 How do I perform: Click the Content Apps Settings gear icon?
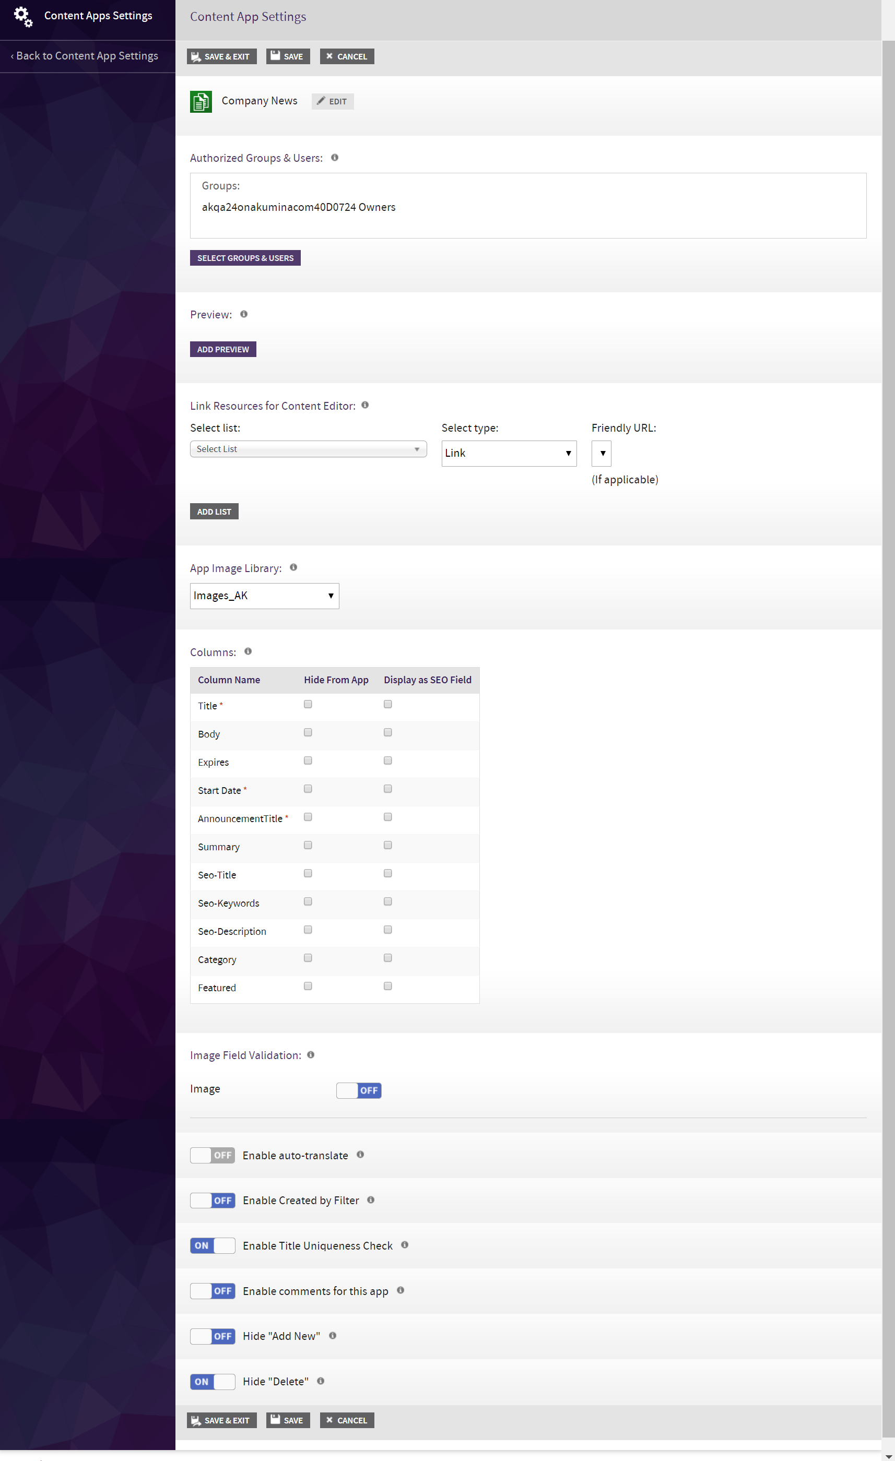coord(22,16)
